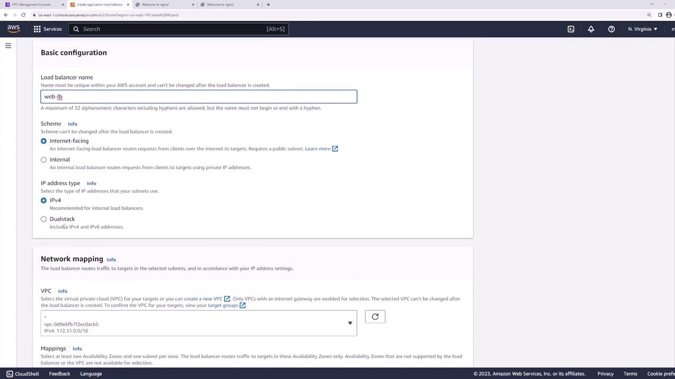Choose the Dualstack address type

44,219
